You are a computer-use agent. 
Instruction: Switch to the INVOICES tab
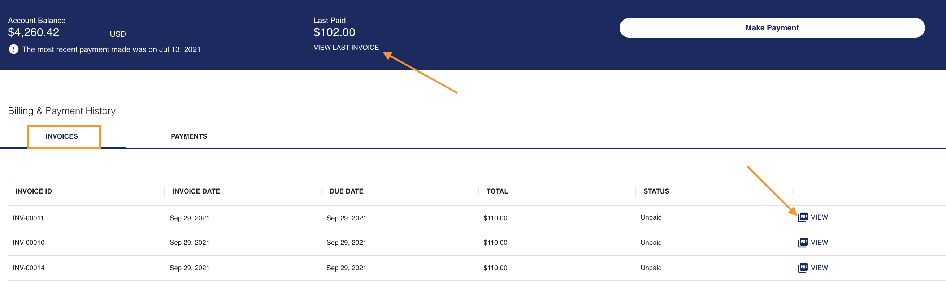pyautogui.click(x=62, y=136)
